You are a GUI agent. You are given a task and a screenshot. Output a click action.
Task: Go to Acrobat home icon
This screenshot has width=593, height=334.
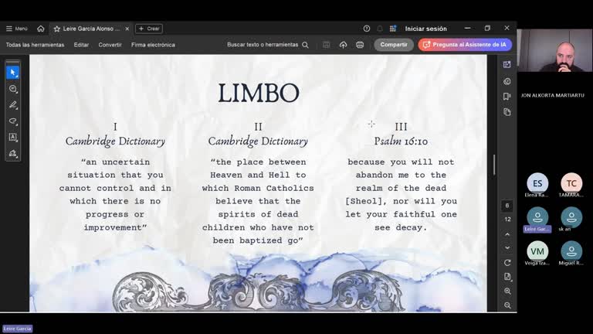coord(40,29)
